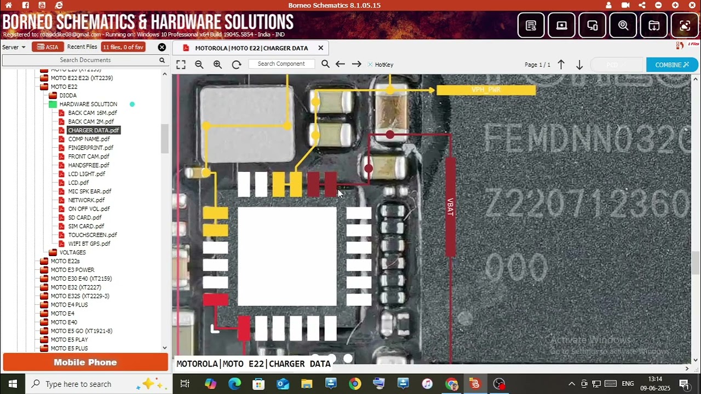This screenshot has width=701, height=394.
Task: Open the Facebook icon in title bar
Action: click(x=25, y=5)
